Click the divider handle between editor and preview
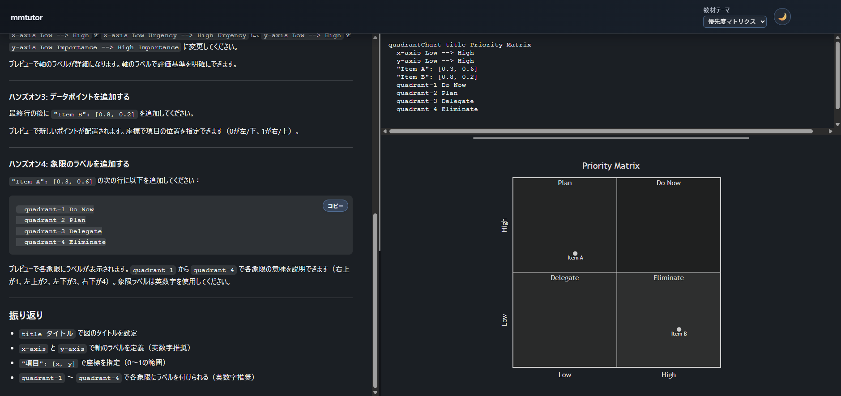This screenshot has height=396, width=841. point(610,138)
